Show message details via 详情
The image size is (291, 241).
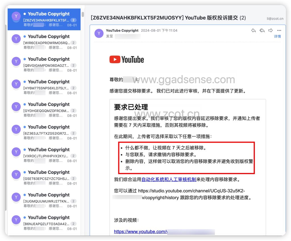click(277, 37)
